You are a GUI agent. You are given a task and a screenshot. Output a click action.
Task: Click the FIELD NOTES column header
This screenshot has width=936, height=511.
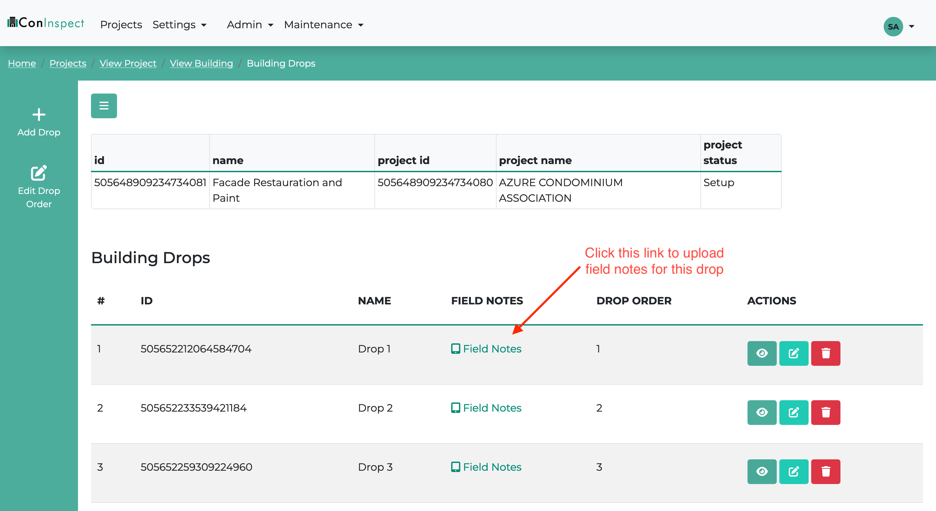coord(487,301)
